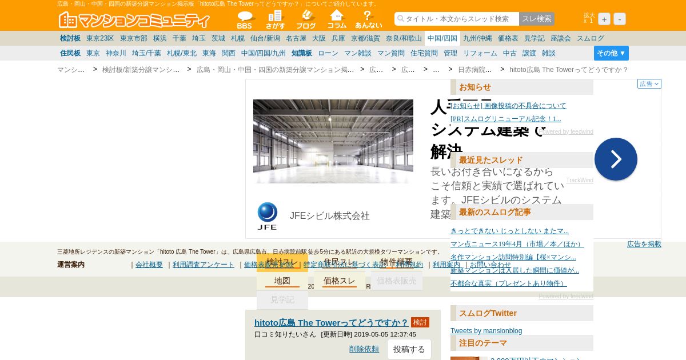Open 不都合な真実 article link

pyautogui.click(x=509, y=283)
